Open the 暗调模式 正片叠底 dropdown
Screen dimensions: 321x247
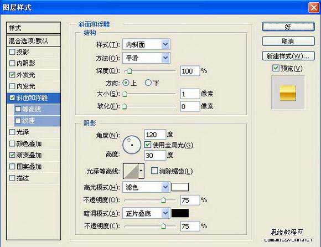146,213
